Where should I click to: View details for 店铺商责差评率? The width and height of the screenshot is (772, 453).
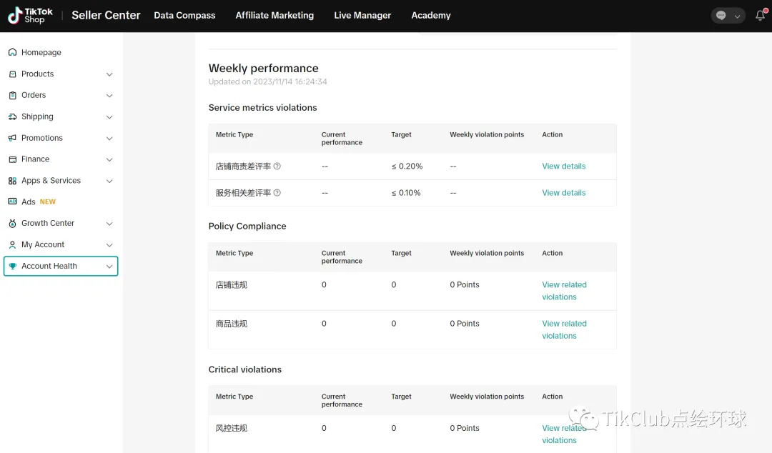[x=564, y=166]
